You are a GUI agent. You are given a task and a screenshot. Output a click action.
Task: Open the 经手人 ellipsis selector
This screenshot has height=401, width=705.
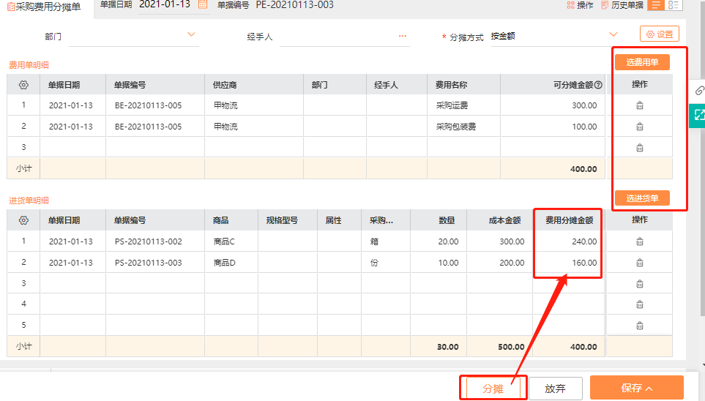[403, 35]
